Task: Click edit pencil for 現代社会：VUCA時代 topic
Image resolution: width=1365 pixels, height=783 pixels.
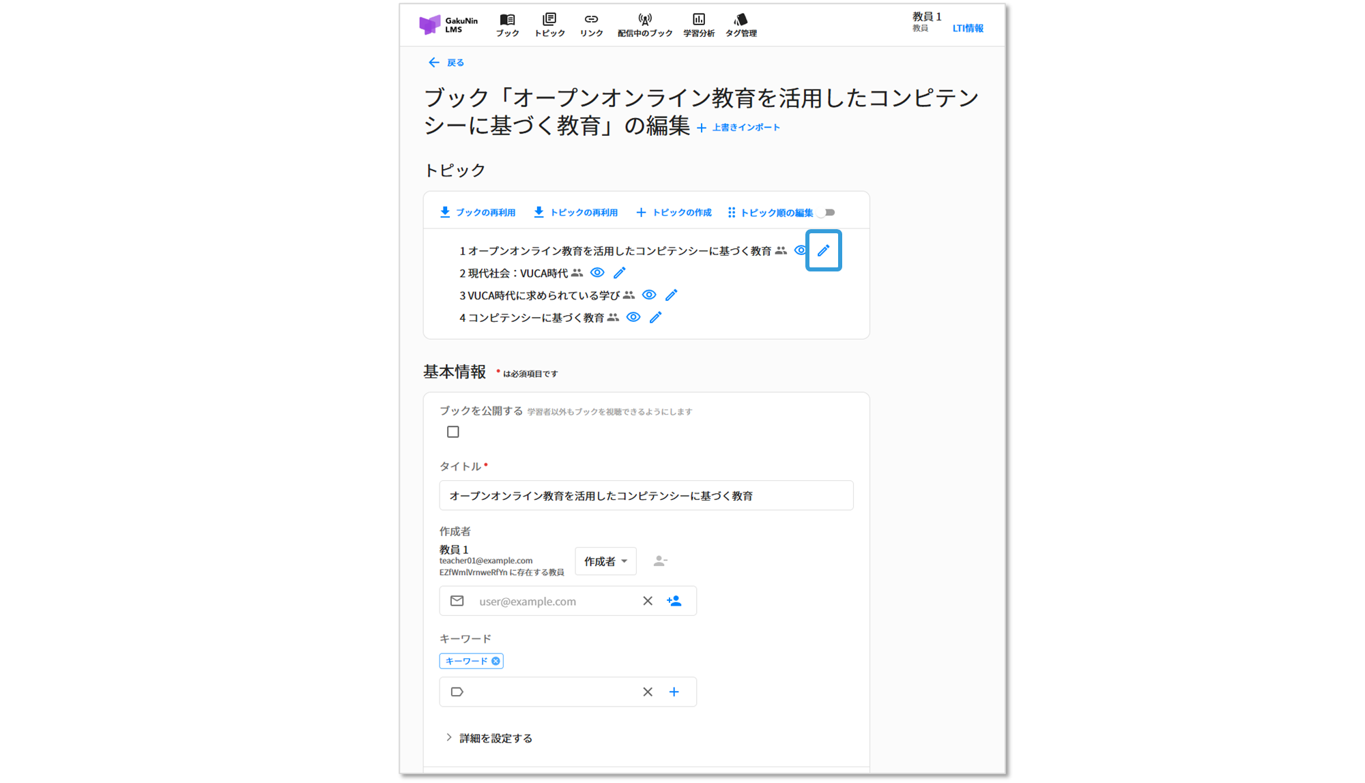Action: tap(619, 273)
